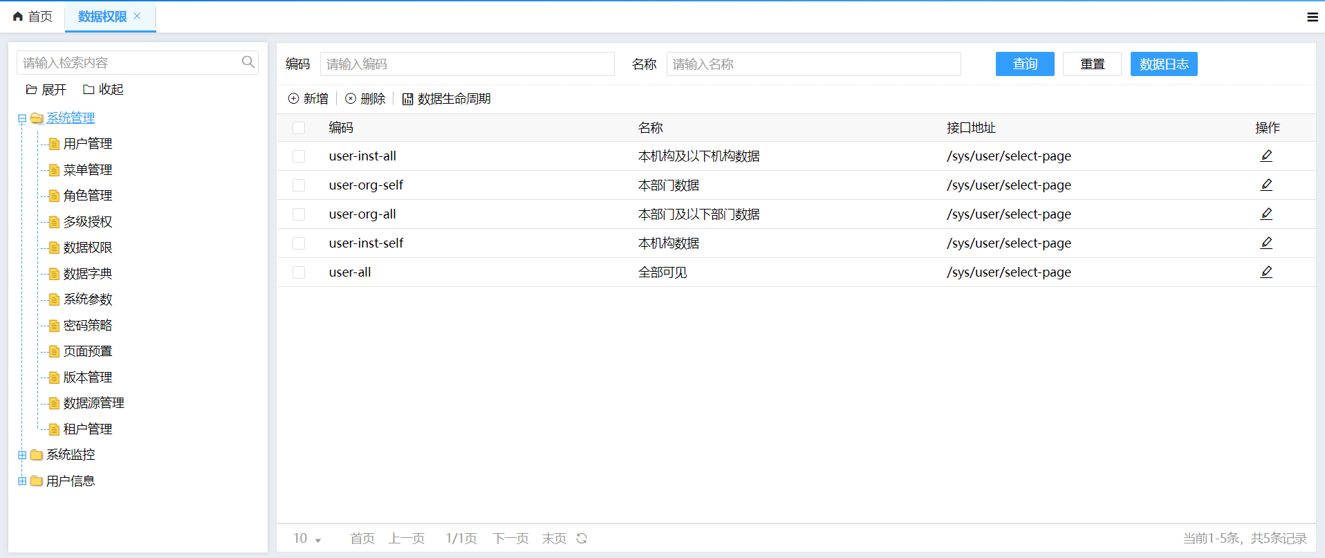The height and width of the screenshot is (558, 1325).
Task: Click edit pencil icon for user-org-self row
Action: click(1266, 185)
